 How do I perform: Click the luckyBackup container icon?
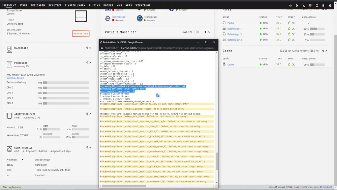[x=108, y=18]
